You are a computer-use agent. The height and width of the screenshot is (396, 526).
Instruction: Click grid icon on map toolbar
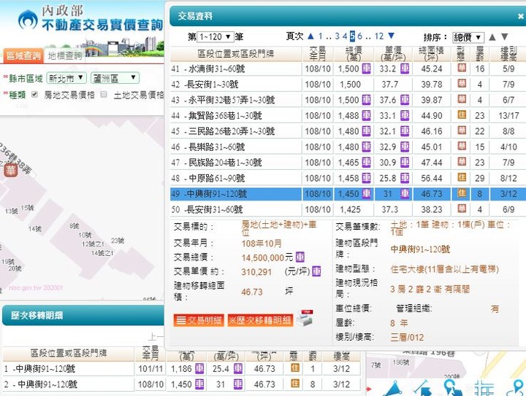484,388
